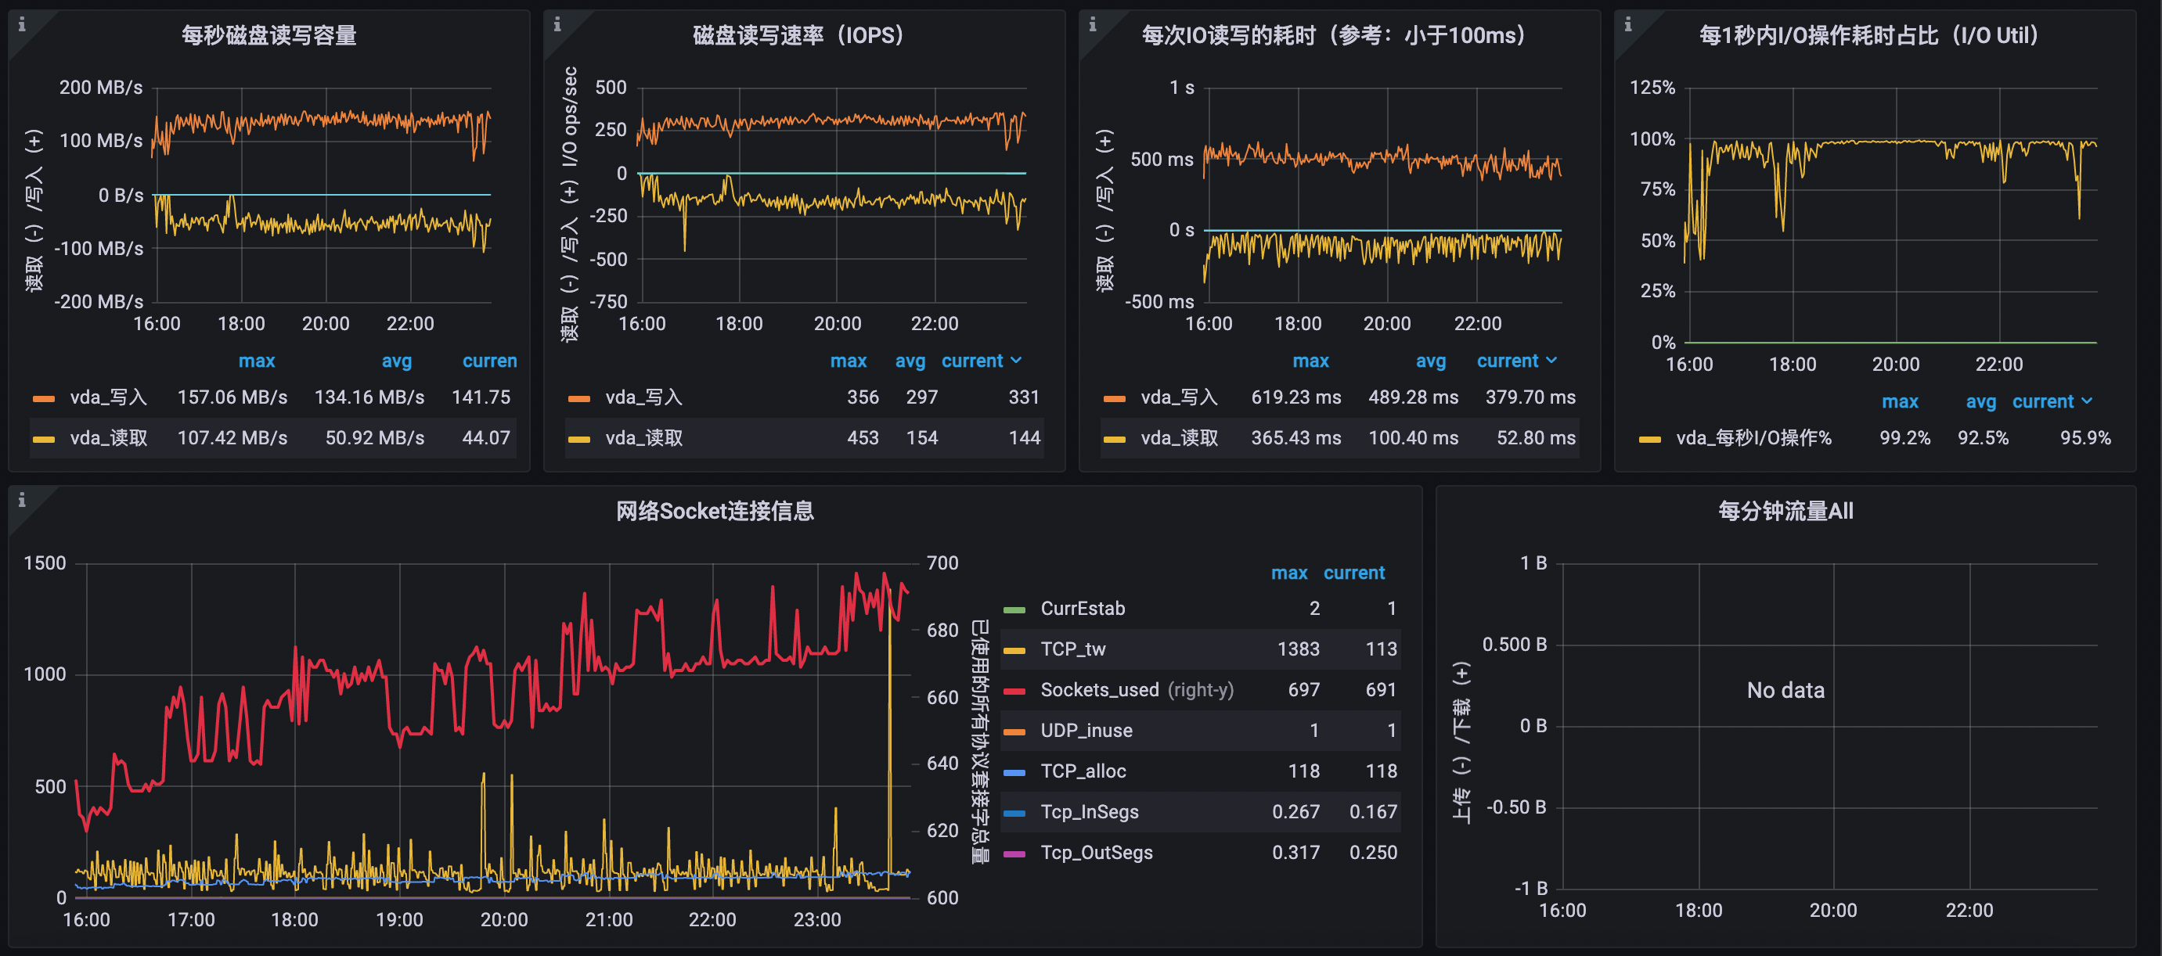Toggle Tcp_OutSegs series in legend
This screenshot has width=2162, height=956.
[1095, 853]
